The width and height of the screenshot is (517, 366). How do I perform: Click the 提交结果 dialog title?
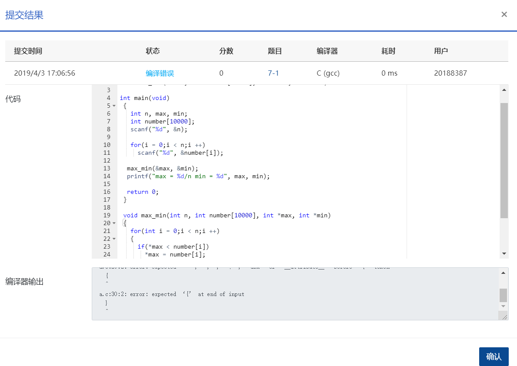click(x=24, y=15)
